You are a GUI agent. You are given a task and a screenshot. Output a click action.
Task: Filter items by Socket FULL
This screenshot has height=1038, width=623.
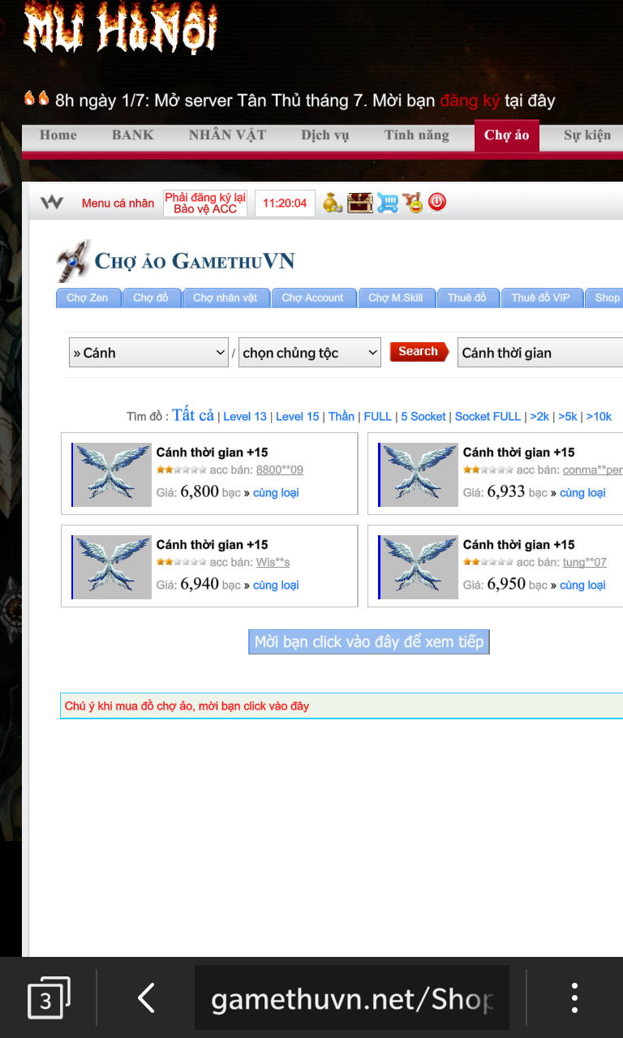point(488,417)
